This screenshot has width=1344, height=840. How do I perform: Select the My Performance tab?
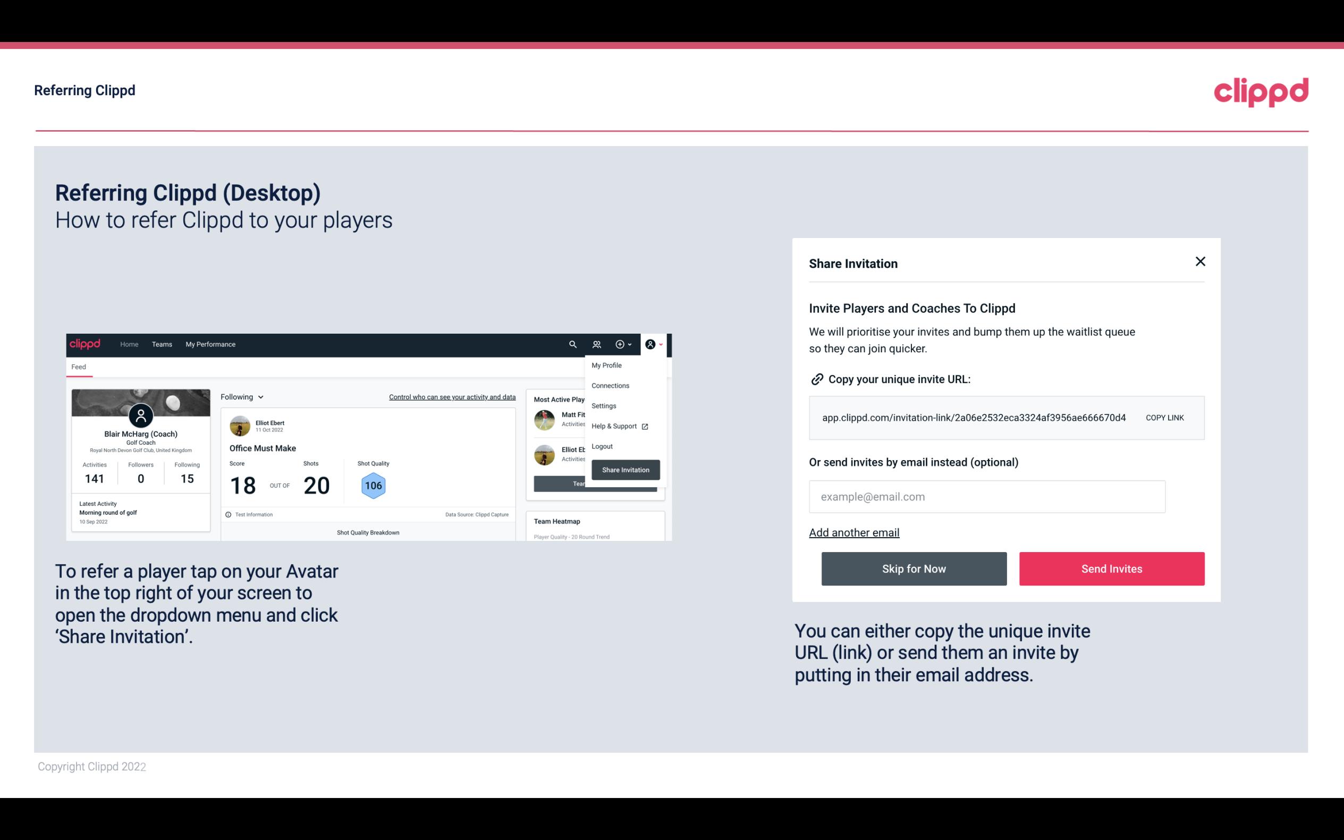(x=210, y=344)
